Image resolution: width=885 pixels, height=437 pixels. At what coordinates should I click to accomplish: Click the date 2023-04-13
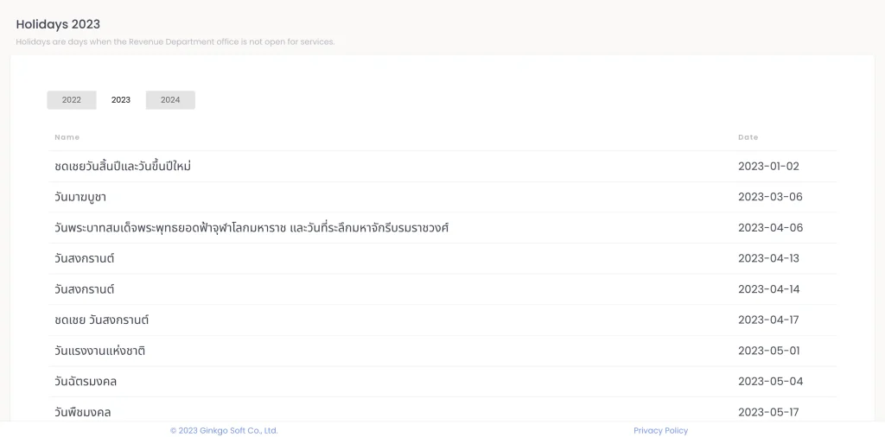(768, 258)
